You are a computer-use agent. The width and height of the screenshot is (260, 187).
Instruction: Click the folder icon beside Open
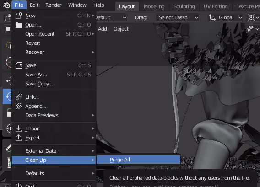(19, 25)
